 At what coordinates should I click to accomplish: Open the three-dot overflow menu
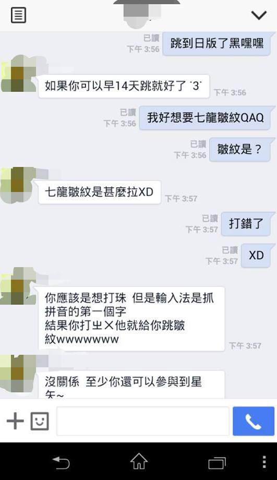[264, 462]
